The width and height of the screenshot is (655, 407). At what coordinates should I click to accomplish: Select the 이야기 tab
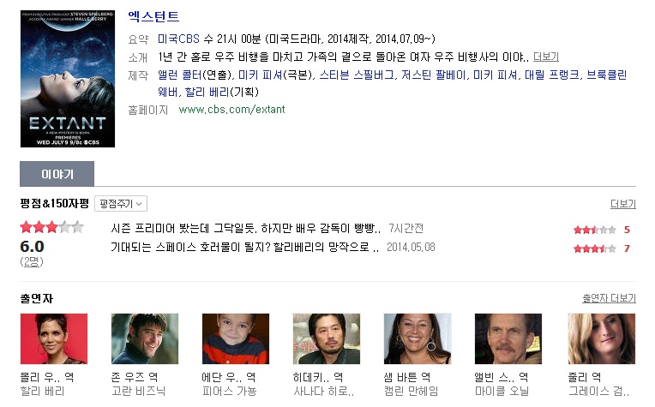[57, 174]
